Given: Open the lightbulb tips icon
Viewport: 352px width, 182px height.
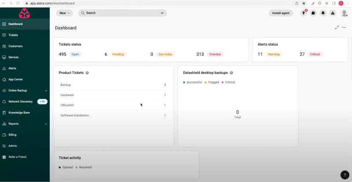Looking at the screenshot, I should tap(304, 13).
